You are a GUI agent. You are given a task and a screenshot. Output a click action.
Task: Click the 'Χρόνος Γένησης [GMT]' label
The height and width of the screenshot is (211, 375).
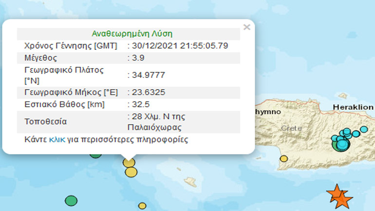click(71, 46)
